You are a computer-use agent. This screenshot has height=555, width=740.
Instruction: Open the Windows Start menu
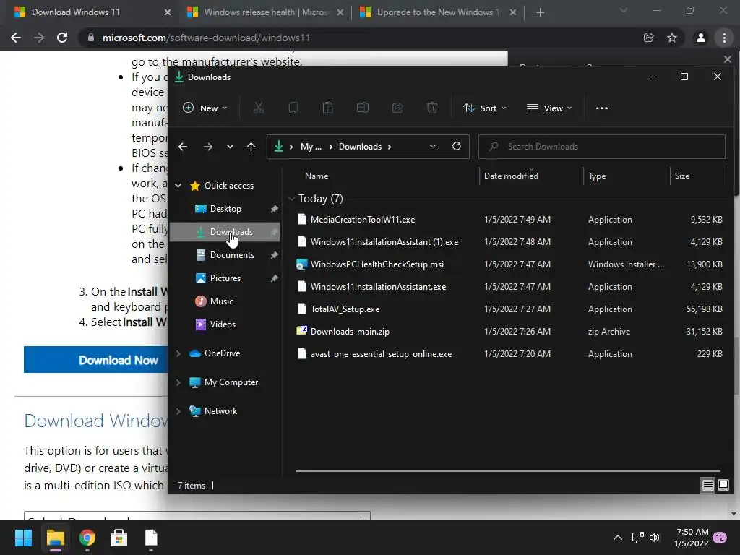coord(23,538)
